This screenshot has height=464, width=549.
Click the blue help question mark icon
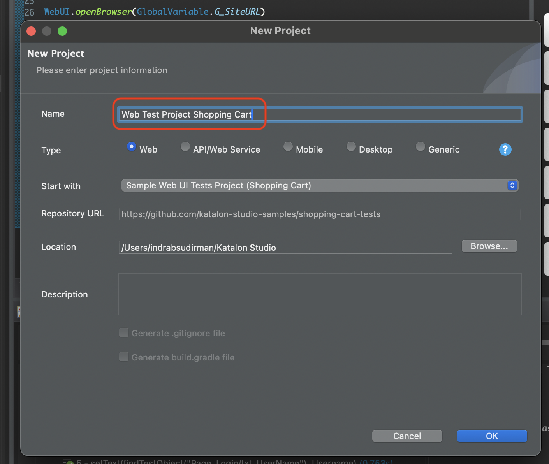click(x=505, y=149)
